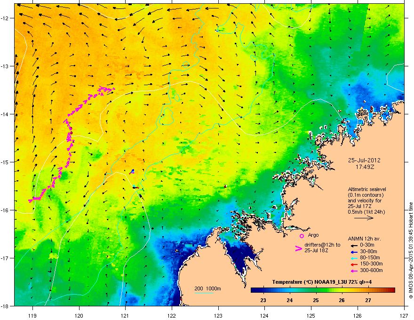Click the '17:49Z' time text

point(365,167)
